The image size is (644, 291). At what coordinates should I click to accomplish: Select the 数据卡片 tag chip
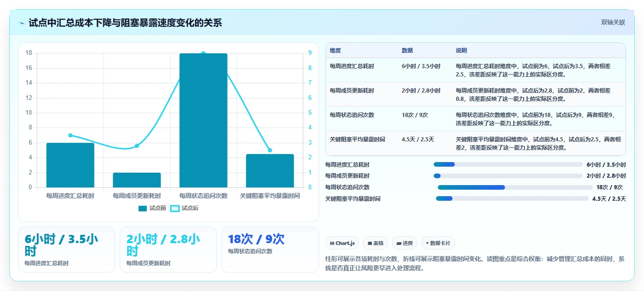pyautogui.click(x=438, y=243)
